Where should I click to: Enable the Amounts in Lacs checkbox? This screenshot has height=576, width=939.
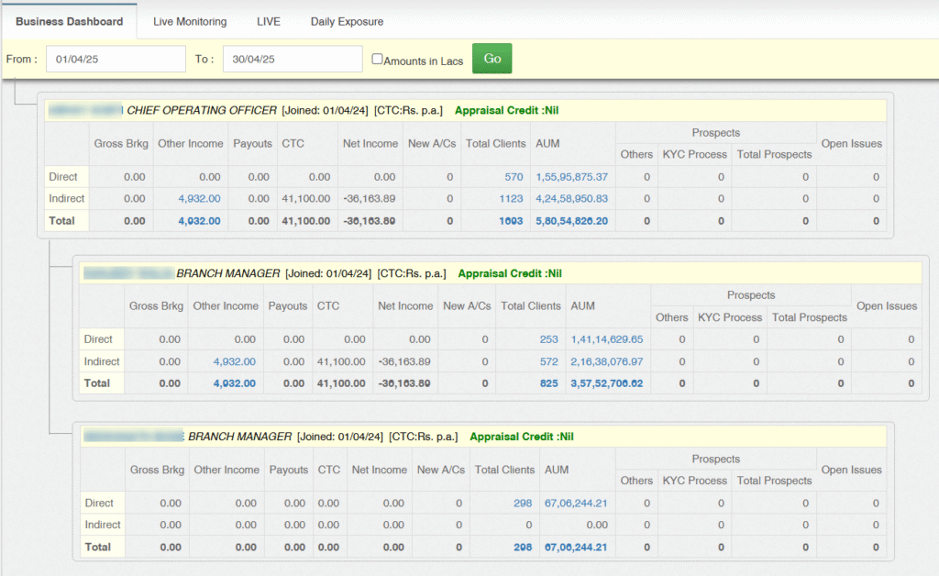(x=377, y=58)
